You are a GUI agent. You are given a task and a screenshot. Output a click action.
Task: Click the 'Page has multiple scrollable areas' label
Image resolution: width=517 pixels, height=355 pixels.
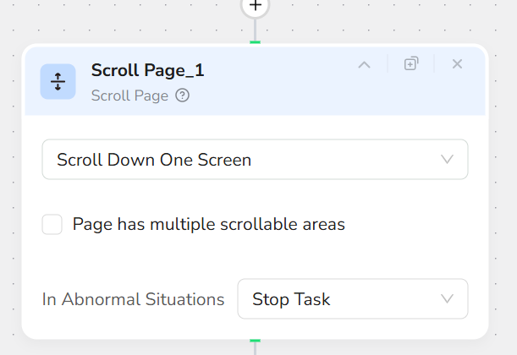click(x=208, y=225)
